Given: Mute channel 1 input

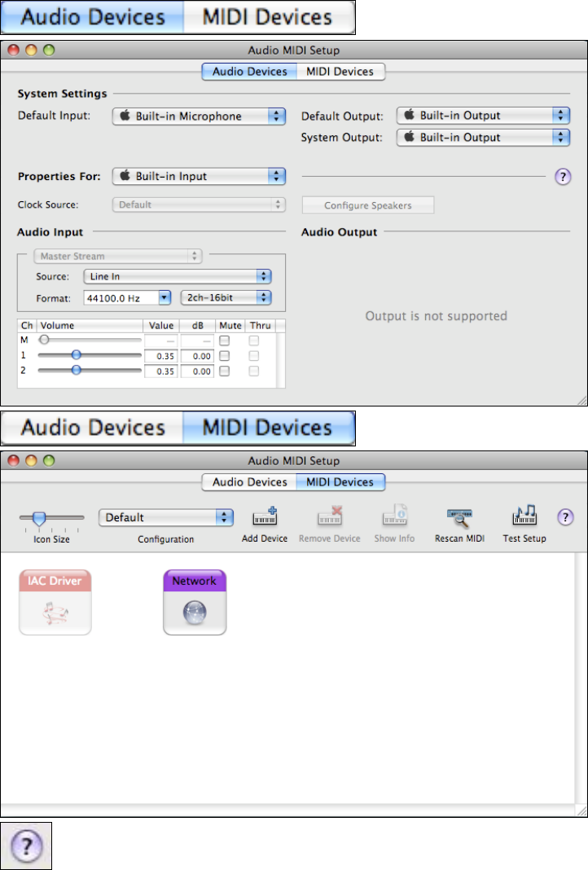Looking at the screenshot, I should (x=225, y=356).
